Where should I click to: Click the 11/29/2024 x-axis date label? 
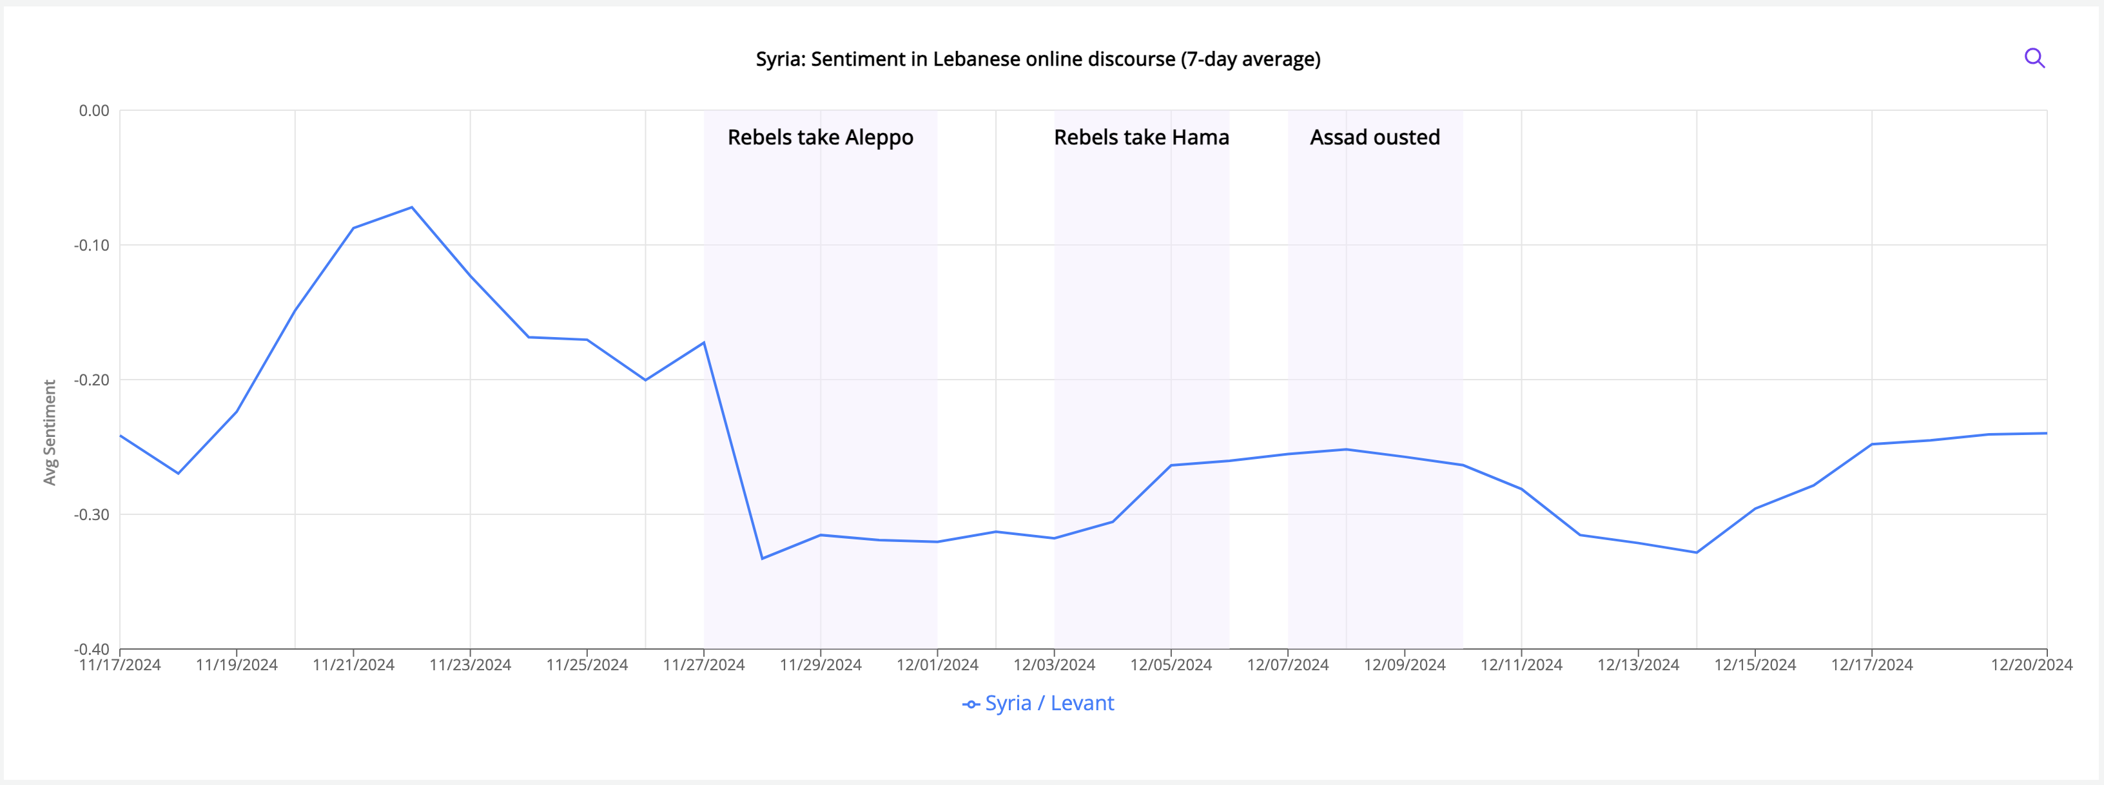821,665
